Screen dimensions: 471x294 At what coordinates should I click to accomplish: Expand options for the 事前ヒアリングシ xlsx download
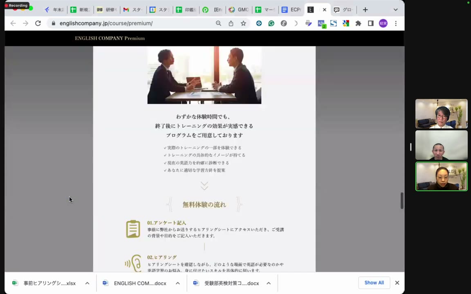click(87, 283)
